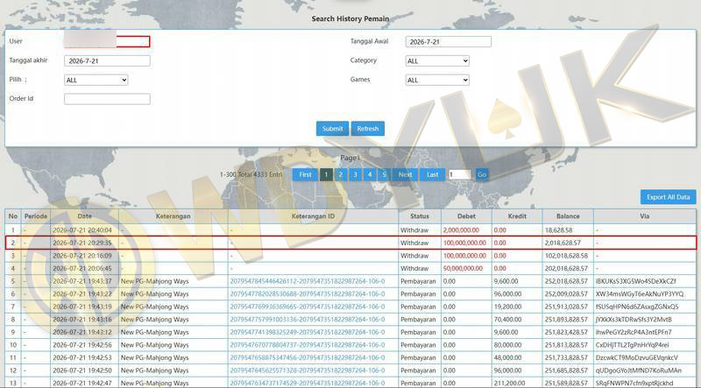This screenshot has height=388, width=701.
Task: Click the Via value in row 9
Action: pyautogui.click(x=634, y=332)
